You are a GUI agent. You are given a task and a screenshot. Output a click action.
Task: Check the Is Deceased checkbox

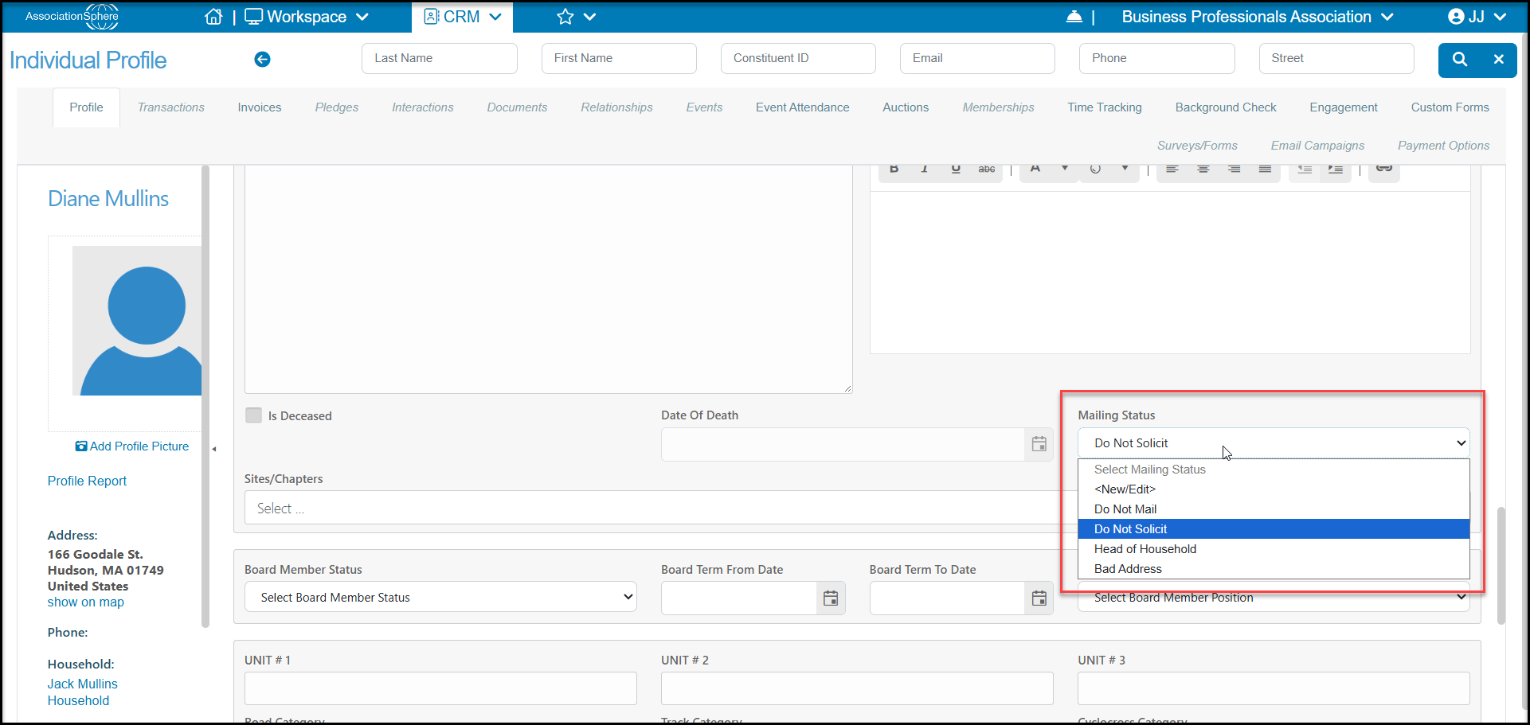pyautogui.click(x=253, y=415)
